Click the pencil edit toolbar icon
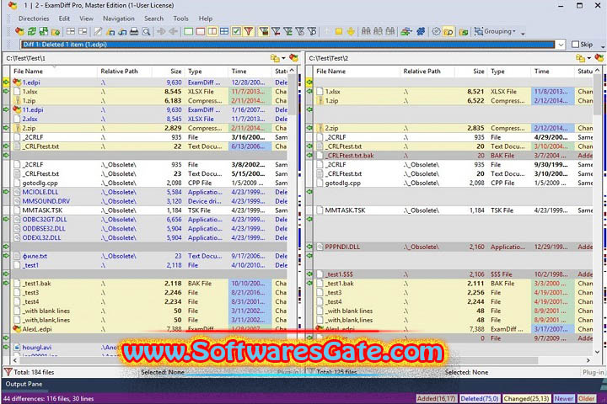The height and width of the screenshot is (404, 607). tap(98, 31)
